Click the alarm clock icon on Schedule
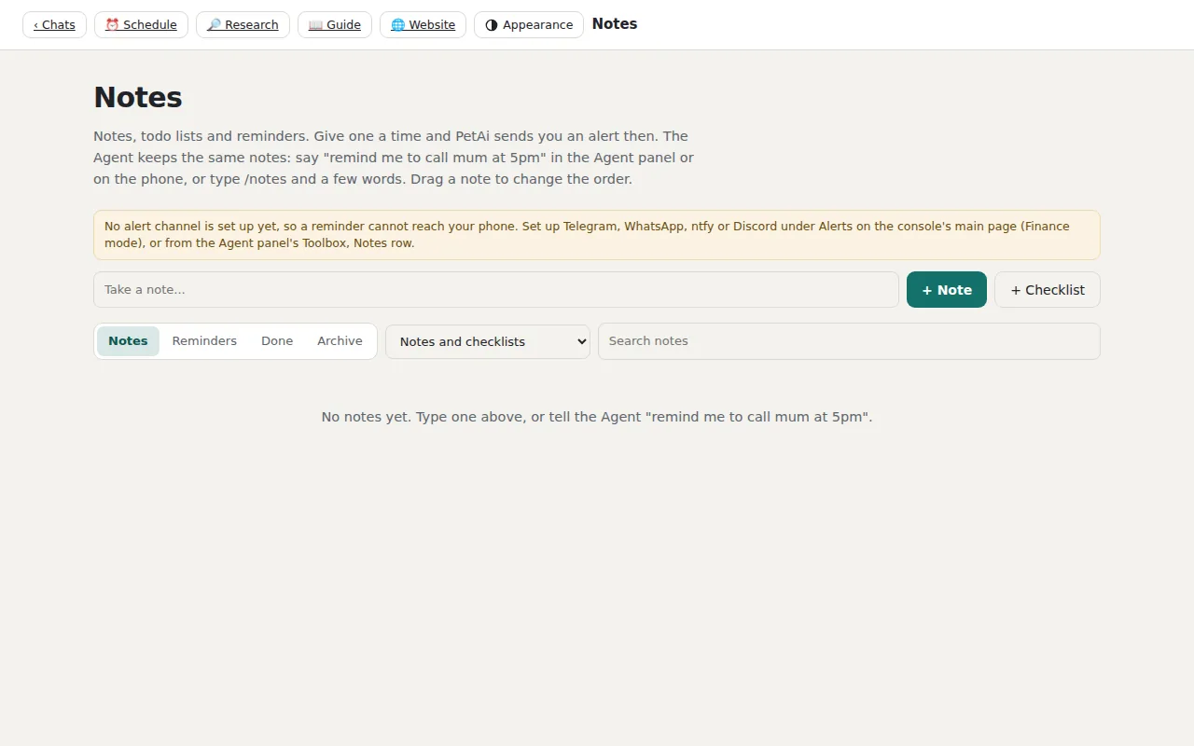This screenshot has height=746, width=1194. 112,25
